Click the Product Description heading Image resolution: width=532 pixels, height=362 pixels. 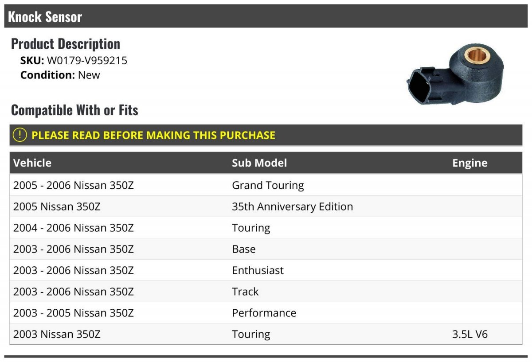coord(66,44)
